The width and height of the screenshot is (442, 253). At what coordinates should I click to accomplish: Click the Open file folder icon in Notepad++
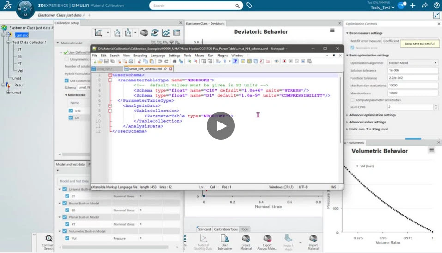(100, 61)
